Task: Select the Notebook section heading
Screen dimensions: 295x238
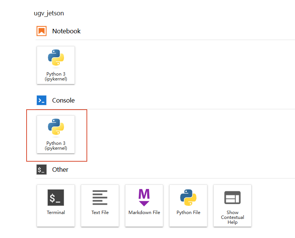Action: coord(66,31)
